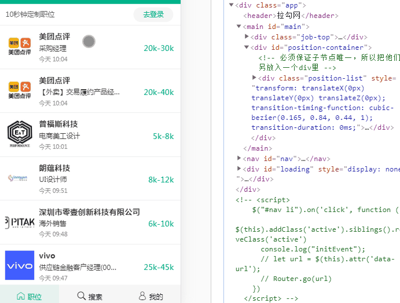
Task: Click the closing </script> --> line
Action: (x=271, y=298)
